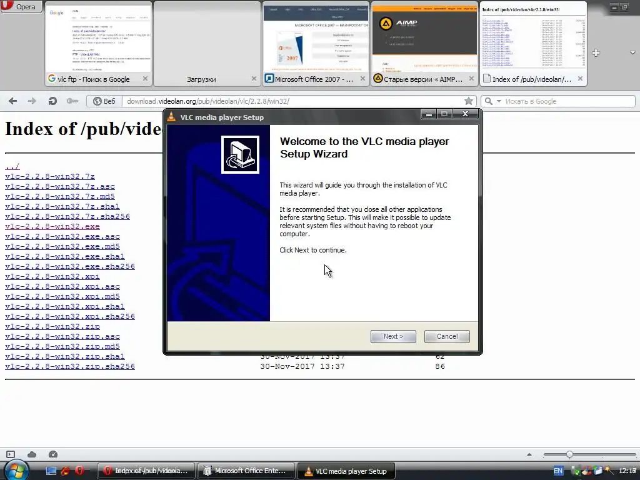Switch to the 'vlc ftp - Поиск в Google' tab

(x=98, y=44)
